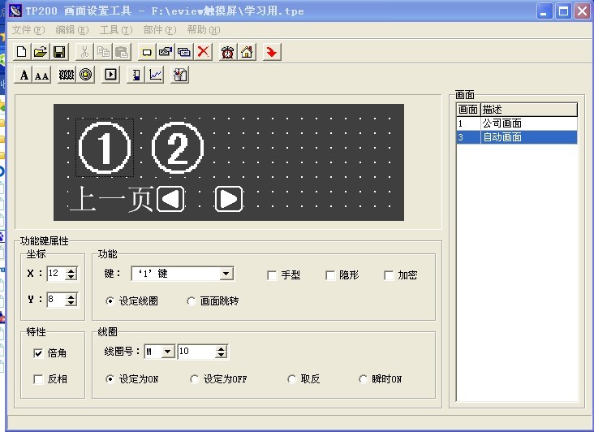The height and width of the screenshot is (432, 594).
Task: Enable the 隐形 checkbox
Action: [x=331, y=275]
